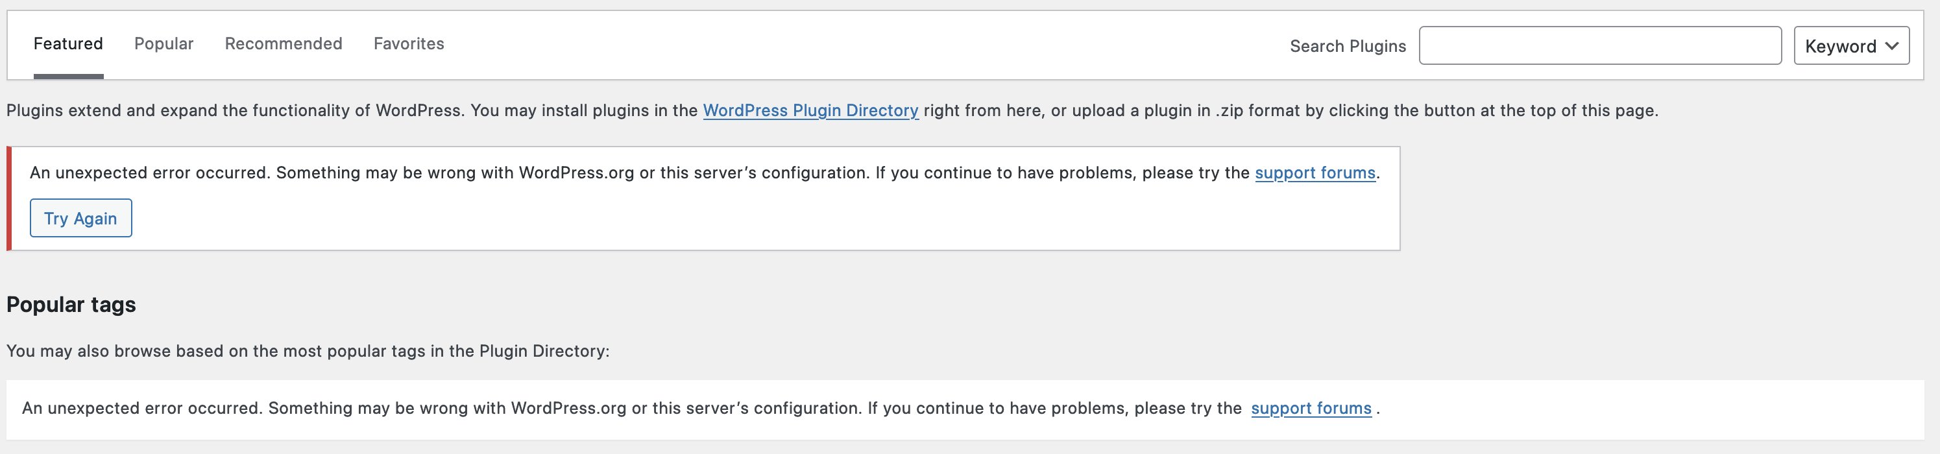Switch to the Featured tab
Image resolution: width=1940 pixels, height=454 pixels.
67,43
